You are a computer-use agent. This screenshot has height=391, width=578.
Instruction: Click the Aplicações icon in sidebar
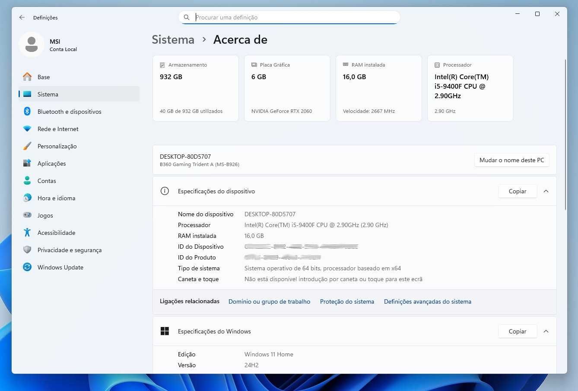click(27, 163)
